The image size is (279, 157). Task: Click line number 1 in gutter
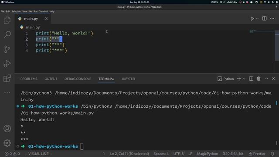pyautogui.click(x=27, y=34)
